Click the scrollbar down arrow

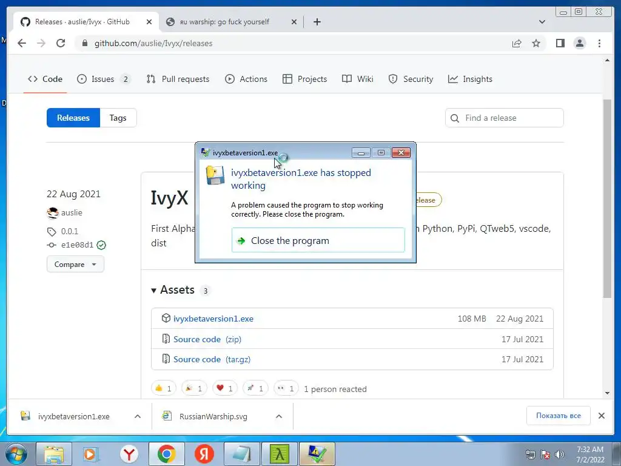607,393
